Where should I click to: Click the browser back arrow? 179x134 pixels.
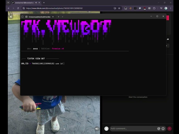(9, 8)
